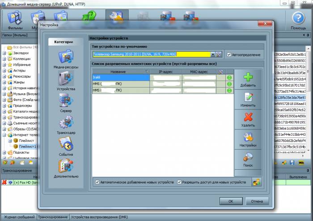Image resolution: width=313 pixels, height=221 pixels.
Task: Toggle the Автоопределение checkbox
Action: (229, 54)
